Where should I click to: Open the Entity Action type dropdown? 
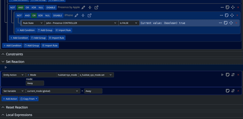pyautogui.click(x=14, y=75)
